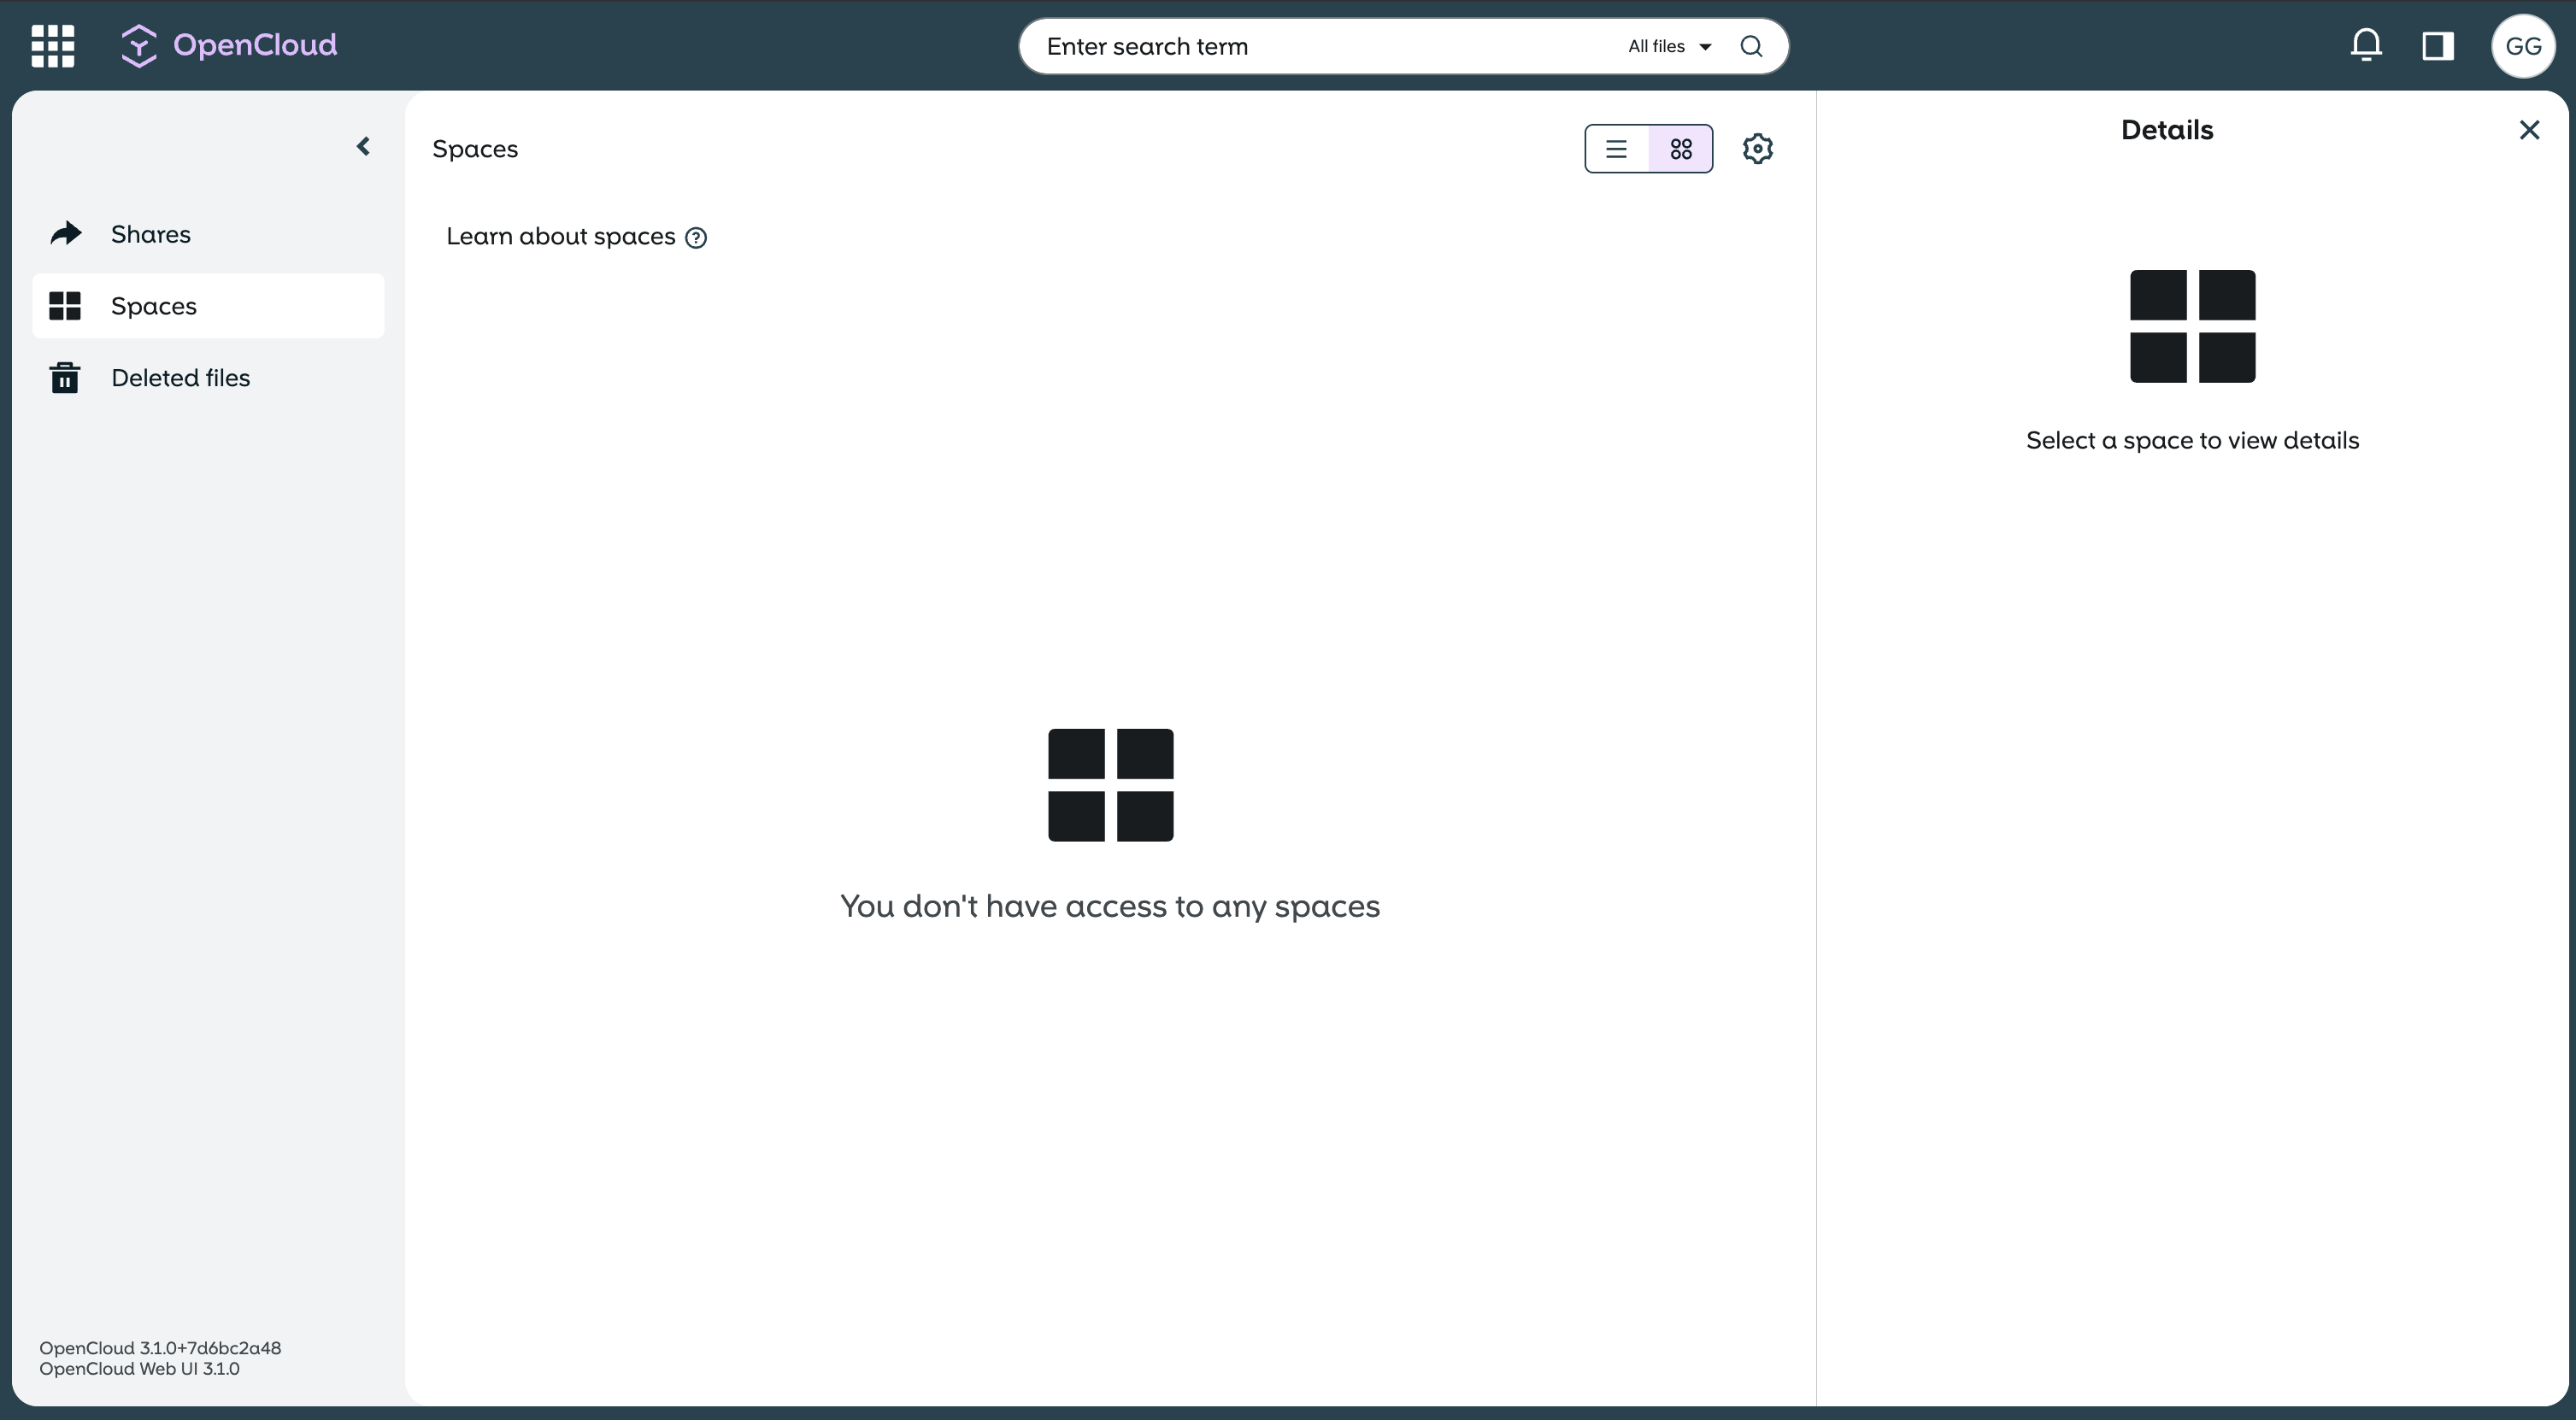Select Spaces in the sidebar
The height and width of the screenshot is (1420, 2576).
click(208, 306)
